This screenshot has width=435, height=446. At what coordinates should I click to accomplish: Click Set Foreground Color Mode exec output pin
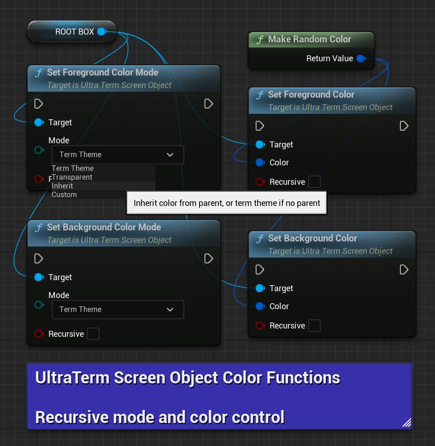coord(209,104)
